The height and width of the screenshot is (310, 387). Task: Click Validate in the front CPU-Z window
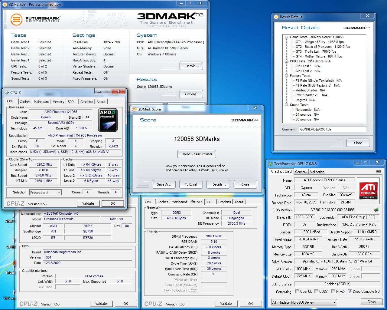(x=88, y=203)
